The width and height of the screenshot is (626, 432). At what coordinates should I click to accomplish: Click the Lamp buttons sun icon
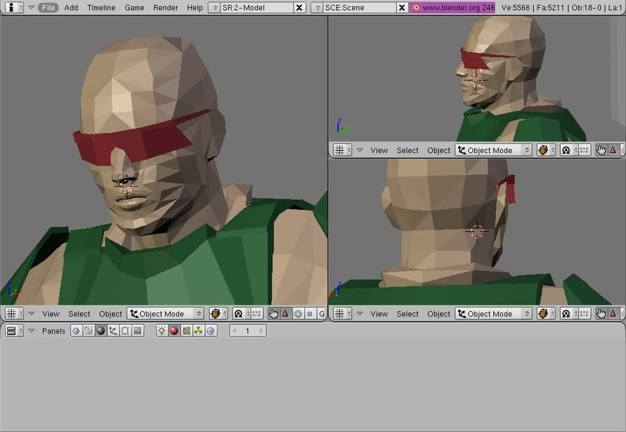(161, 331)
